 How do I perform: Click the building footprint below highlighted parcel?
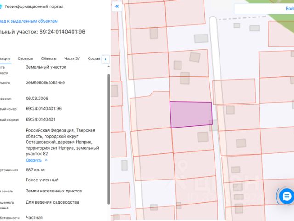[203, 137]
